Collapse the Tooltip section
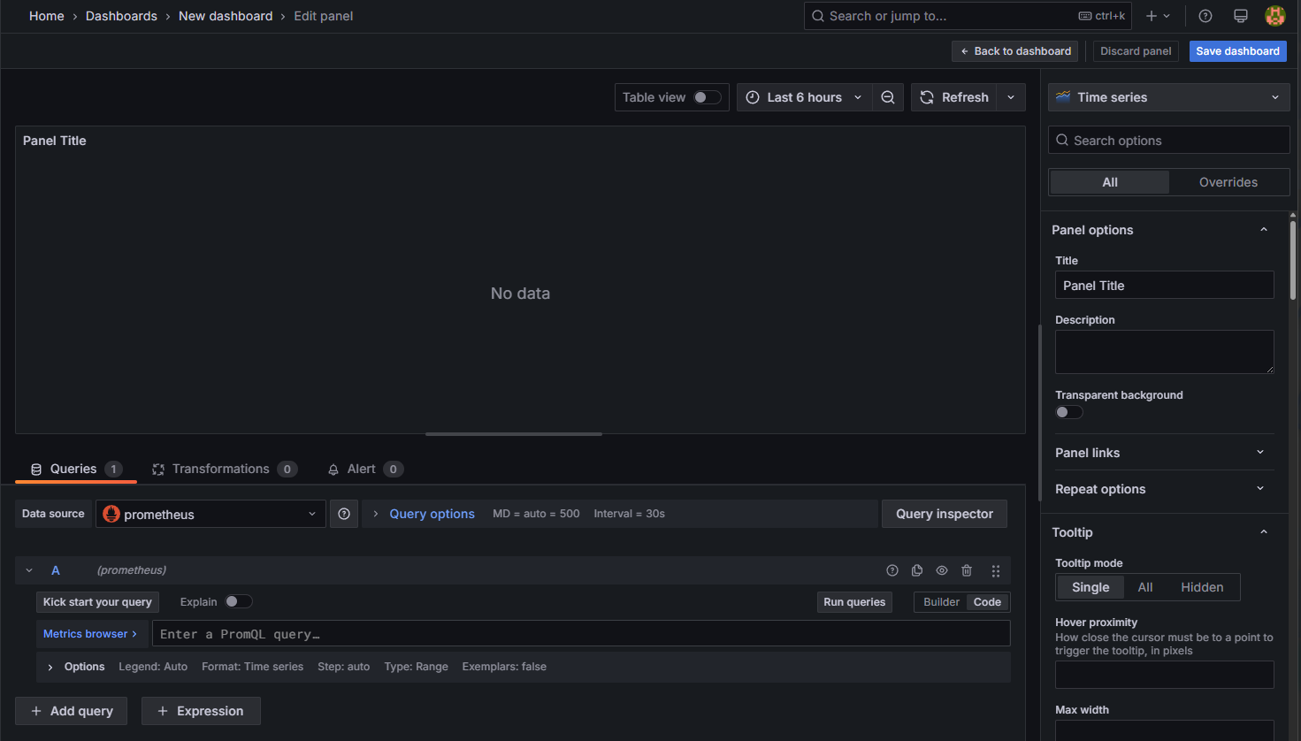Image resolution: width=1301 pixels, height=741 pixels. point(1264,532)
